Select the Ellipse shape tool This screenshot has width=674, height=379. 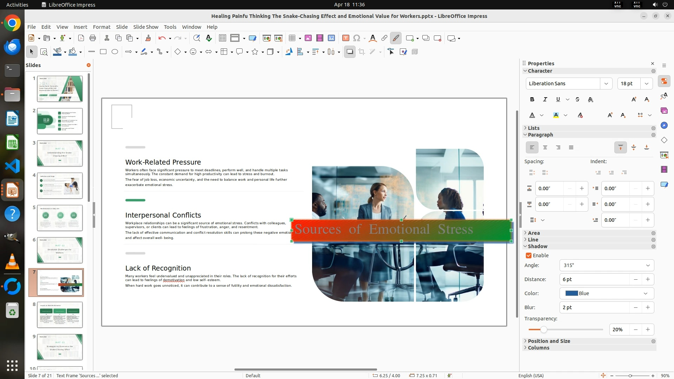(x=115, y=52)
